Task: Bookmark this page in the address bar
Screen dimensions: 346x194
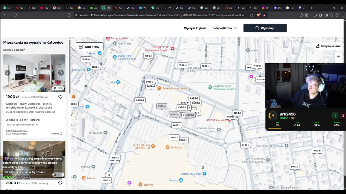Action: (x=69, y=15)
